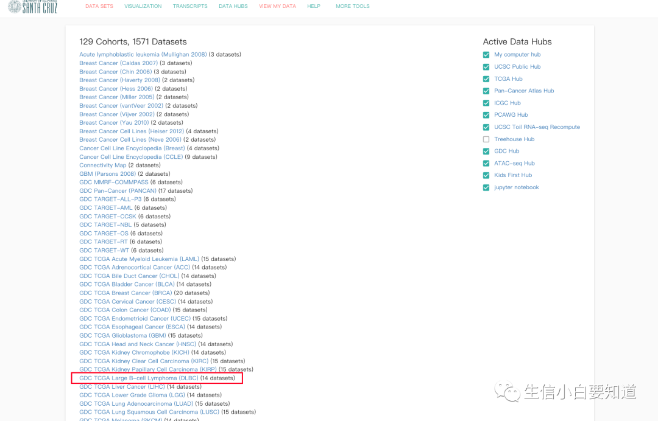This screenshot has width=658, height=421.
Task: Open GDC Pan-Cancer (PANCAN) cohort
Action: pos(118,190)
